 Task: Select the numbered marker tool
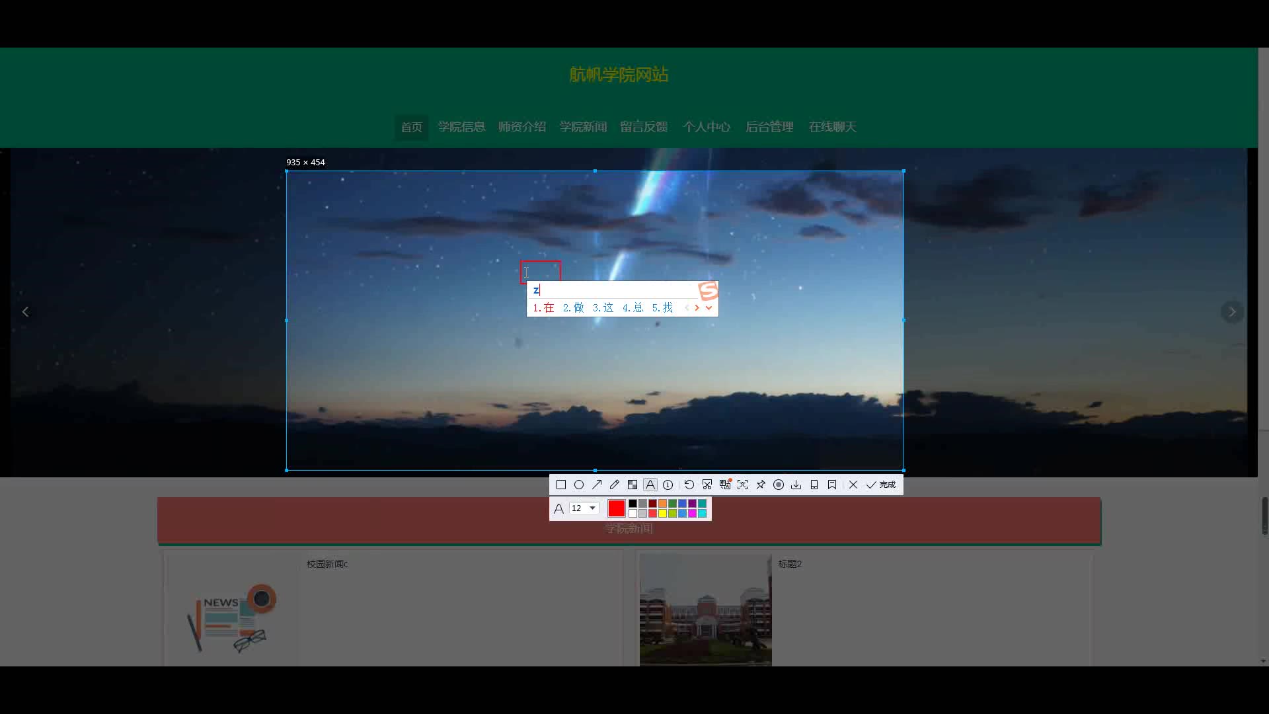click(668, 485)
